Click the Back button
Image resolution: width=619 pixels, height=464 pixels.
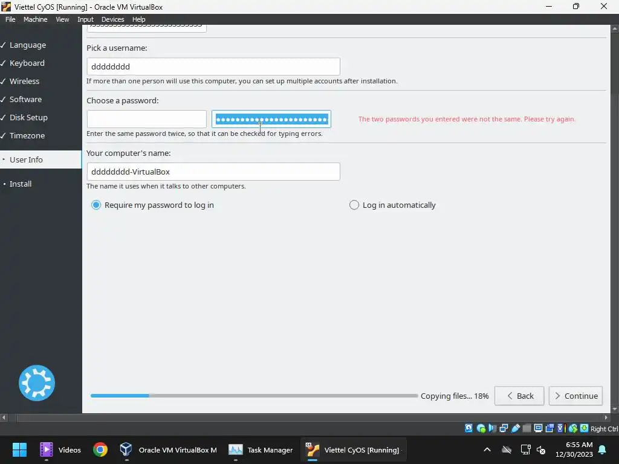(519, 396)
